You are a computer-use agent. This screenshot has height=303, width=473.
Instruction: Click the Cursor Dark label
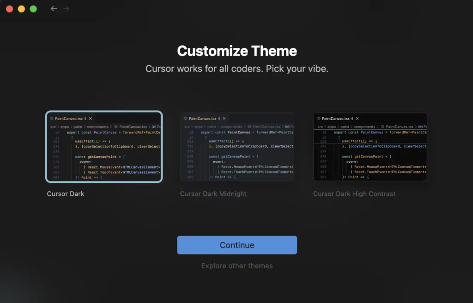tap(66, 194)
